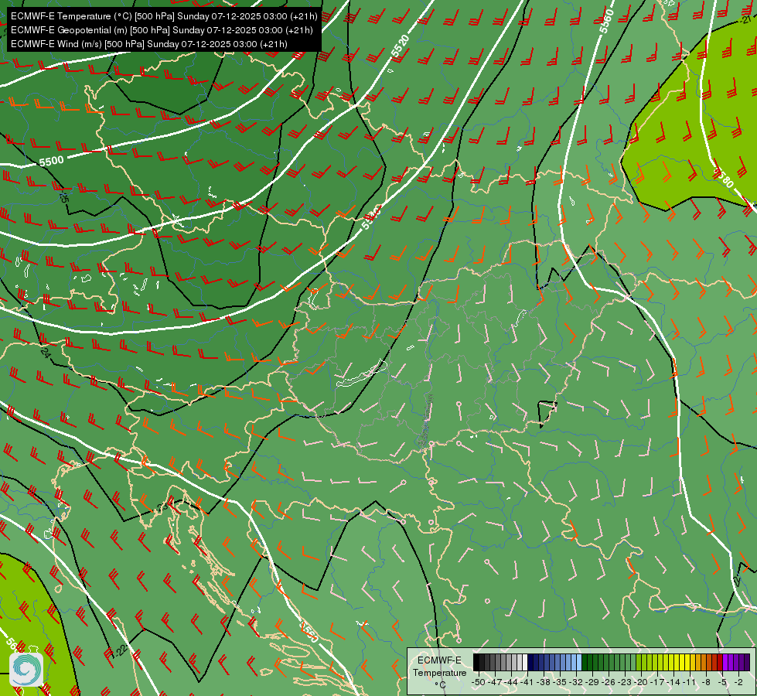Pick the red swatch just left of -5
Screen dimensions: 757x696
click(x=721, y=662)
